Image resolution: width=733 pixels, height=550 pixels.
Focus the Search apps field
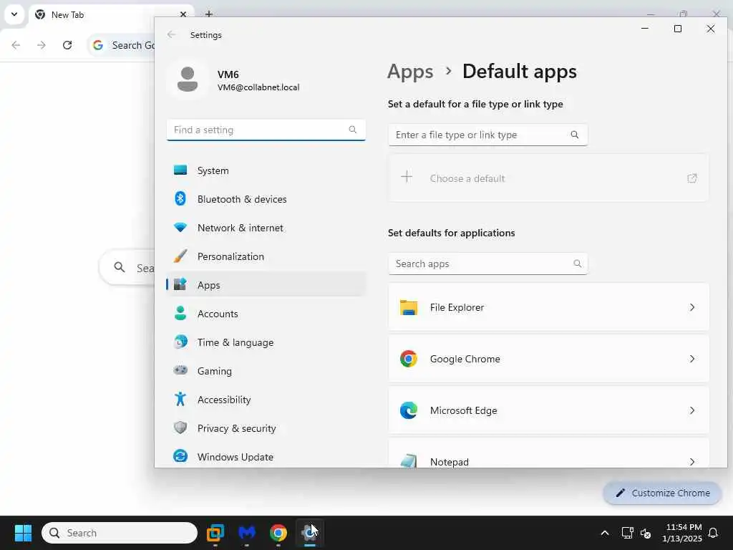487,264
